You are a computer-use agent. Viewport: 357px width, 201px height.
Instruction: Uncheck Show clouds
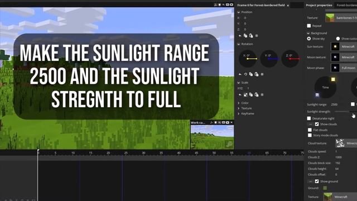[317, 124]
